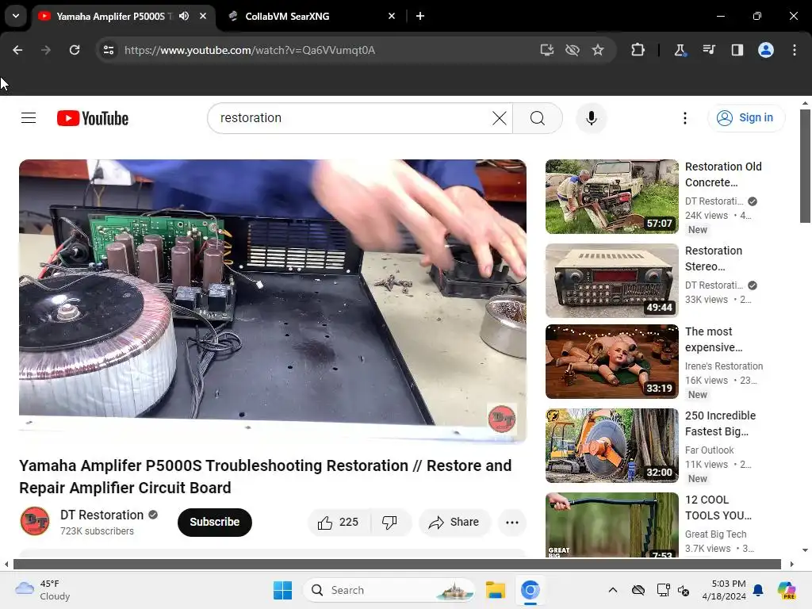Open Windows Start menu

[283, 590]
